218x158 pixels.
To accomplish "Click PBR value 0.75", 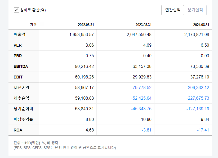I will [x=90, y=56].
